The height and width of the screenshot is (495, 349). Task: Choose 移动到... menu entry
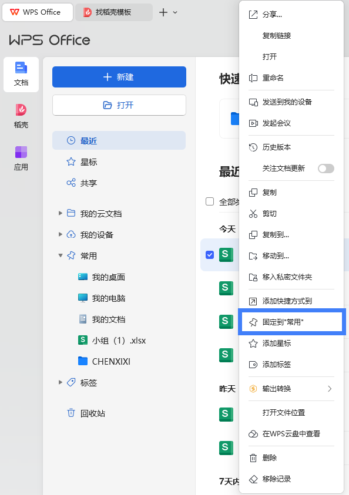click(291, 256)
